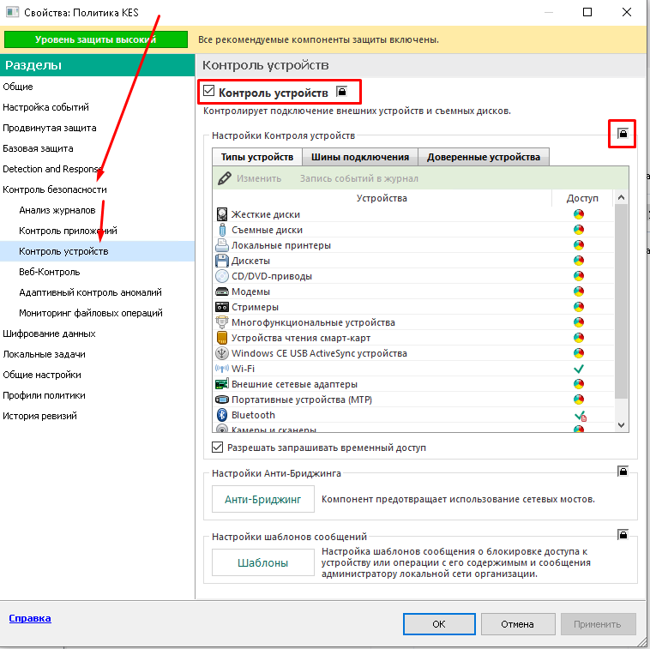Select Анализ журналов subsection
The image size is (650, 649).
point(98,210)
